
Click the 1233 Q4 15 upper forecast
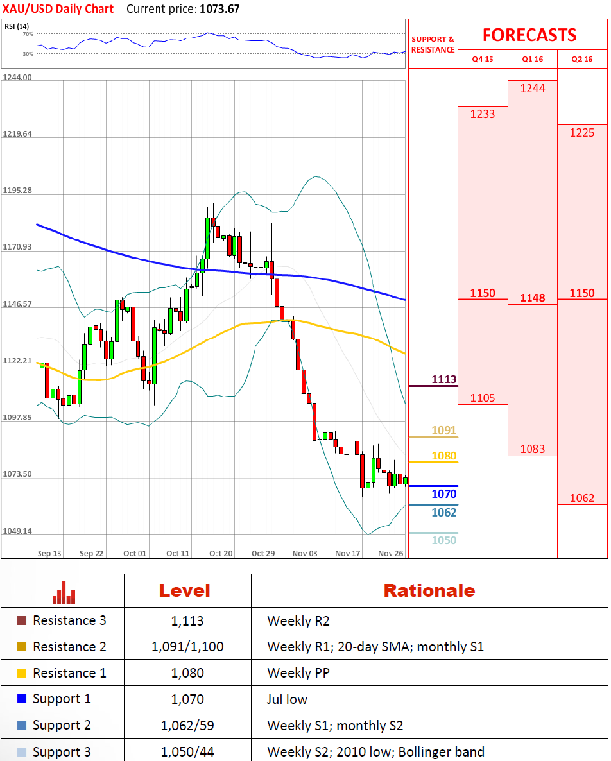483,114
